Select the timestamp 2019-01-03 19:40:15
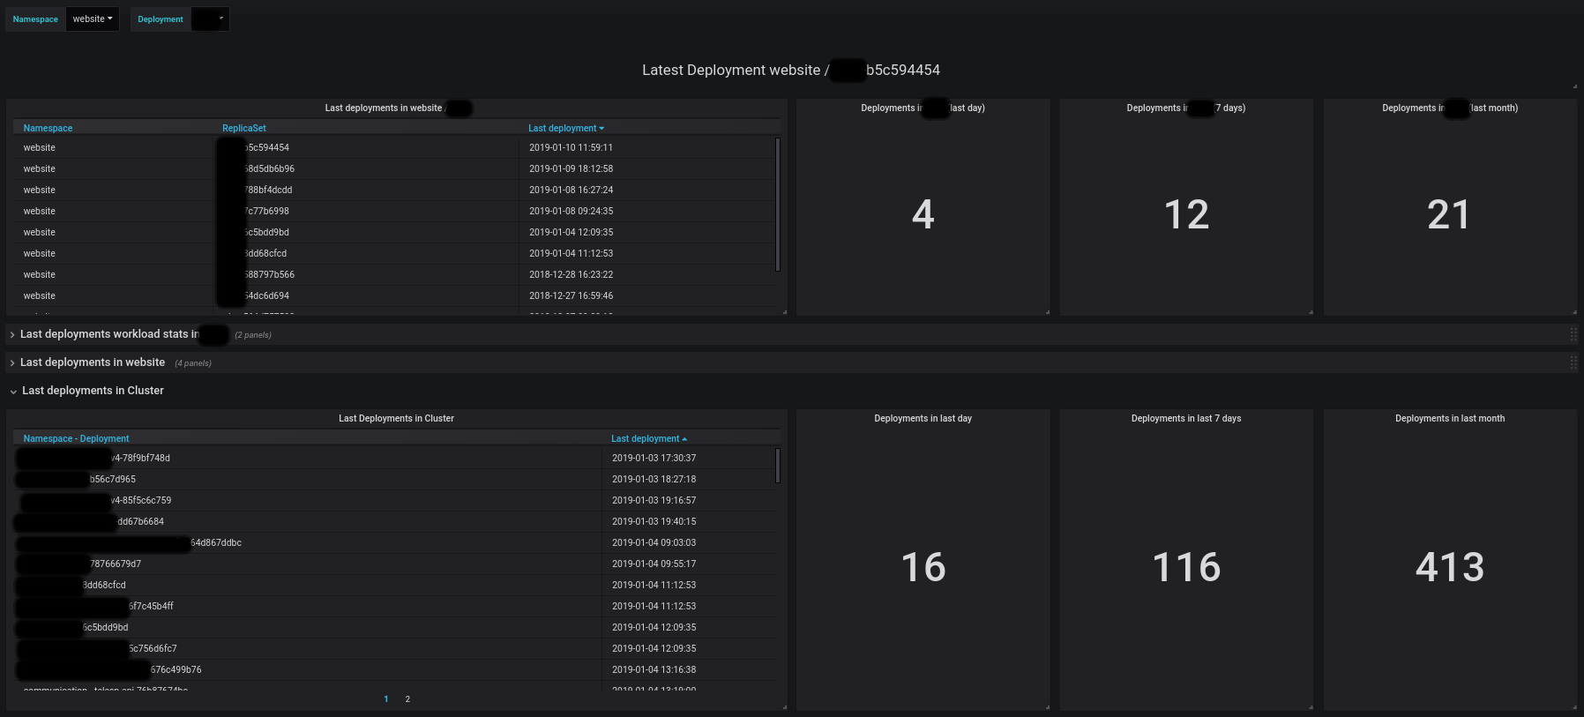Viewport: 1584px width, 717px height. click(654, 522)
